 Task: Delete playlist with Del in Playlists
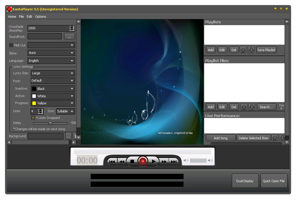coord(234,50)
